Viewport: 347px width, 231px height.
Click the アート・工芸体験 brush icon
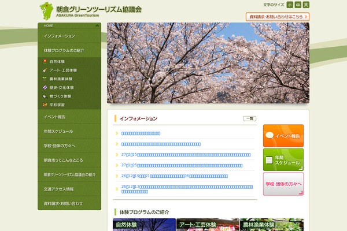45,70
